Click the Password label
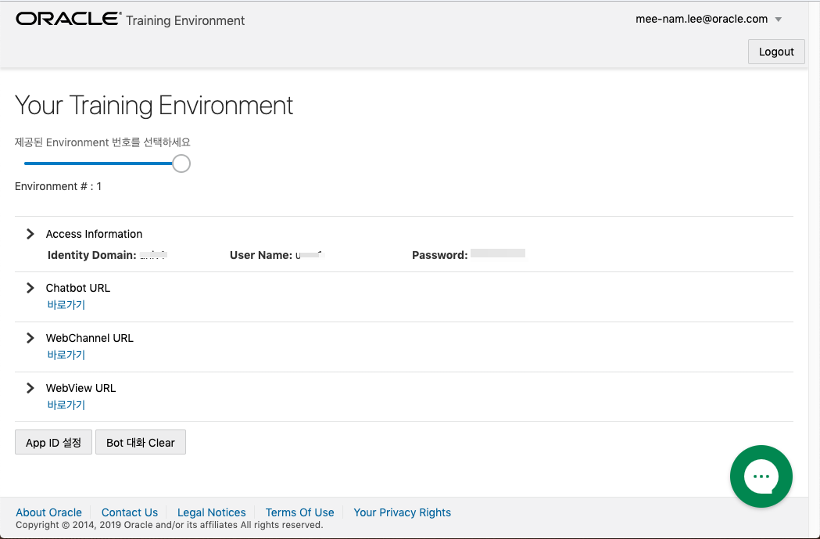 click(440, 255)
